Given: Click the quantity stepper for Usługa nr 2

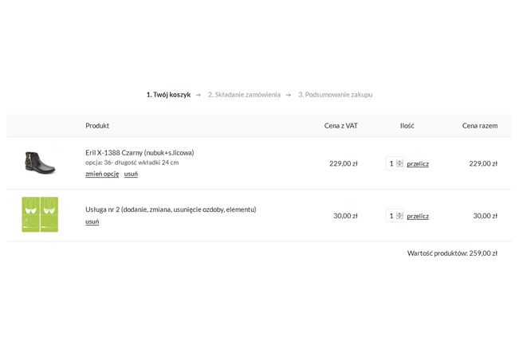Looking at the screenshot, I should coord(400,216).
